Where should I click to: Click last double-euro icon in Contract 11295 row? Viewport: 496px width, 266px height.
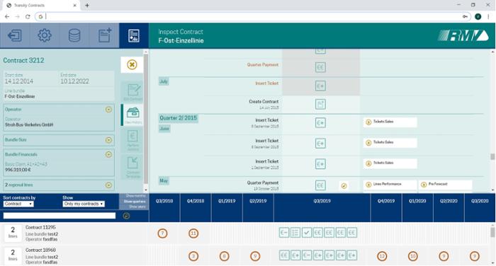click(351, 233)
